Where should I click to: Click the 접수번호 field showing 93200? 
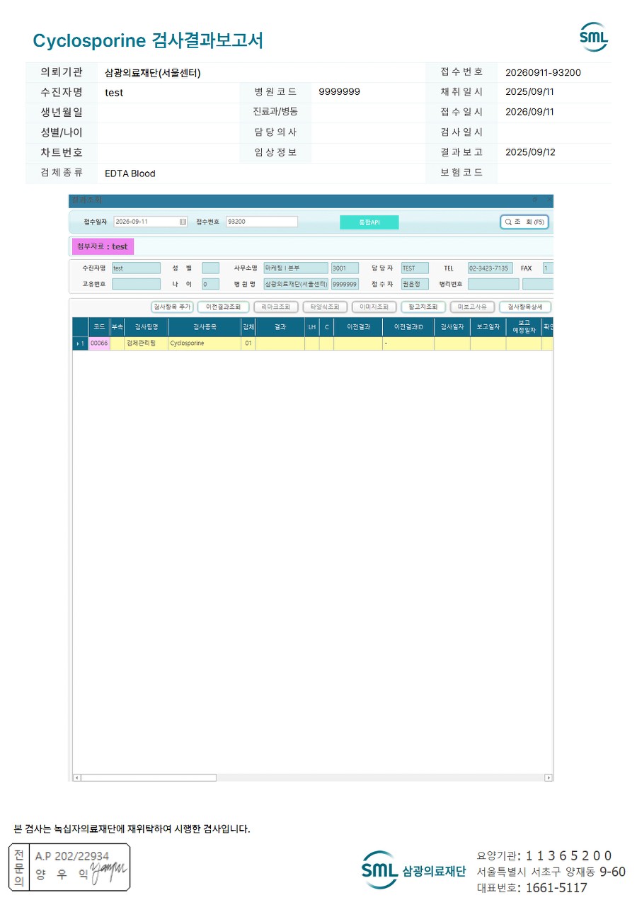(262, 222)
